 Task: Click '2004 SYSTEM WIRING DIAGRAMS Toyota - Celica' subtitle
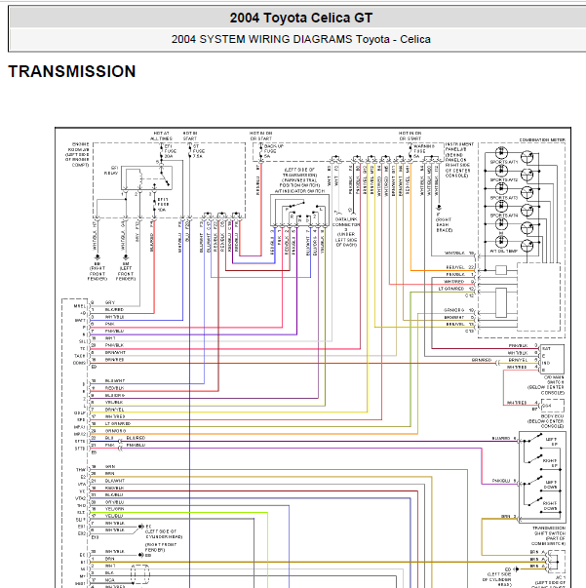point(300,39)
